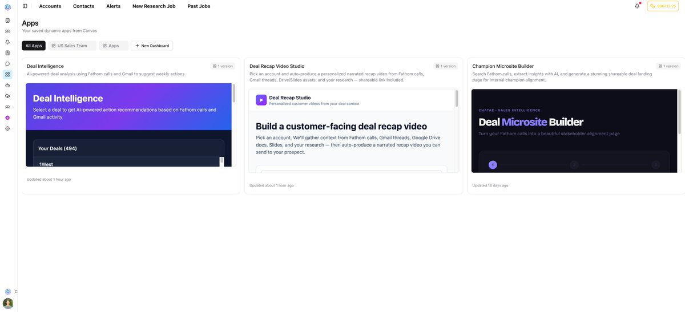Click the coins icon in credits badge
The width and height of the screenshot is (685, 312).
point(652,6)
